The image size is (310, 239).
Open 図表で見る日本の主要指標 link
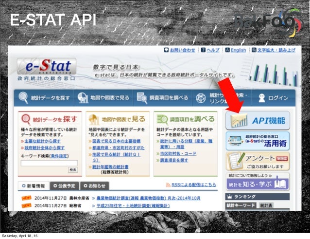click(117, 141)
